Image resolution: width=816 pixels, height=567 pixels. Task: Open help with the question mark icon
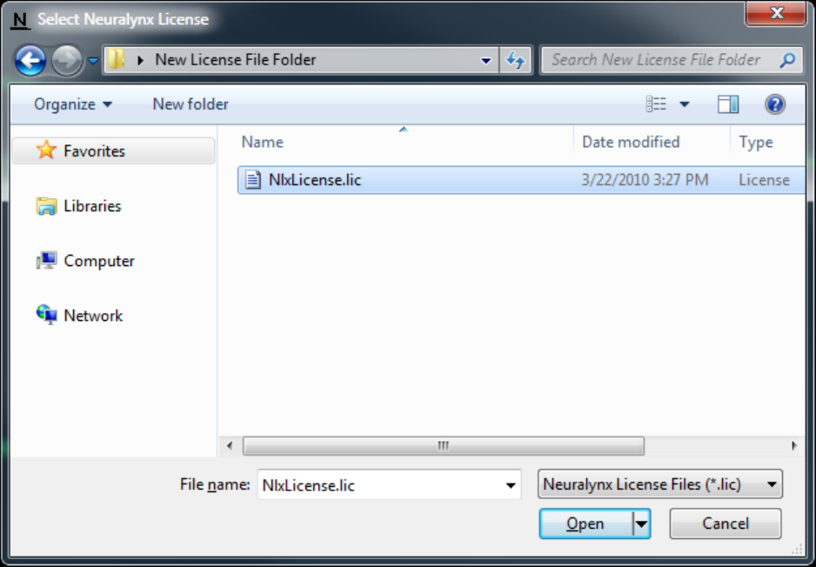pos(774,104)
